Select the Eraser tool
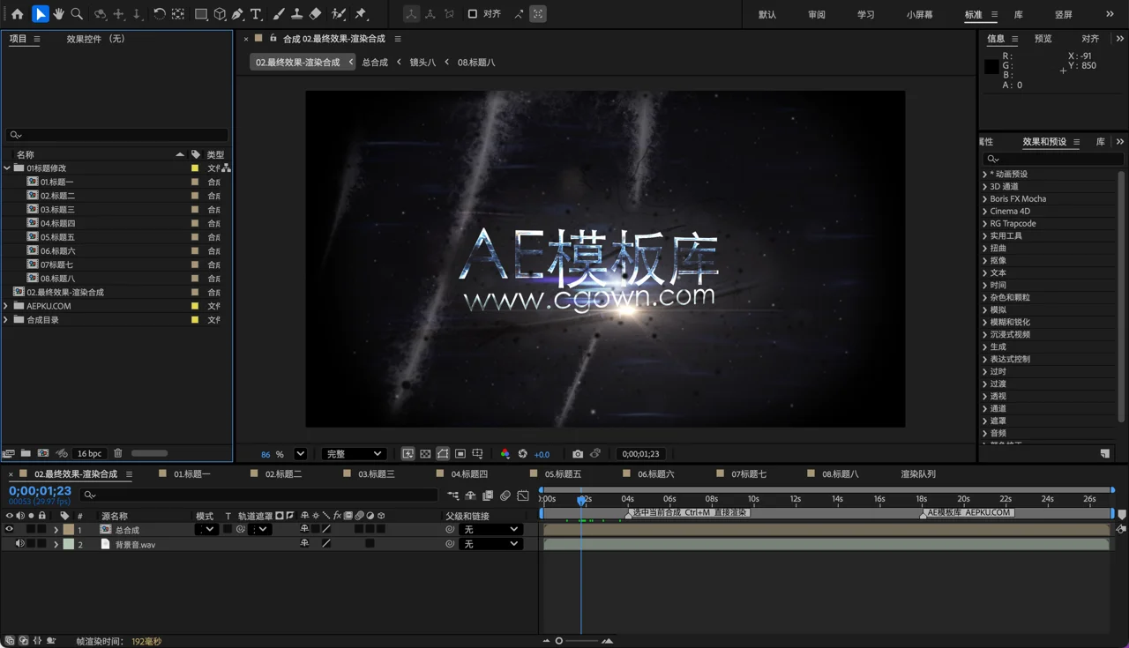Viewport: 1129px width, 648px height. click(316, 14)
